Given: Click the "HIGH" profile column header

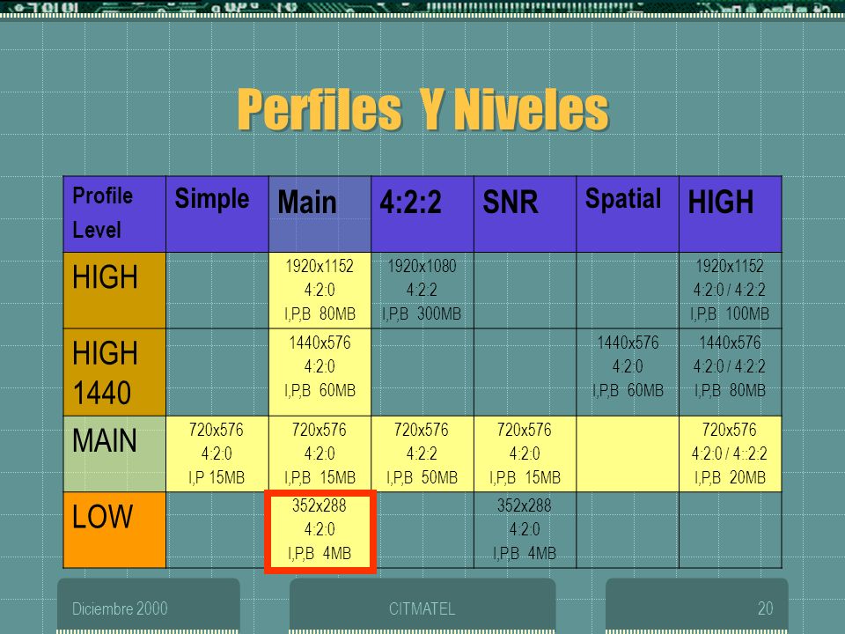Looking at the screenshot, I should (731, 214).
